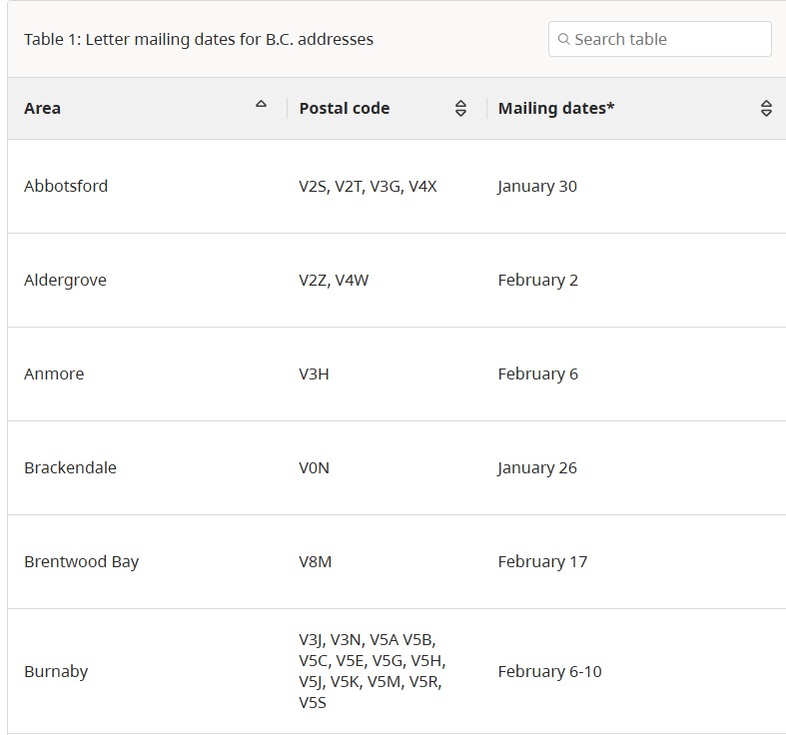This screenshot has height=735, width=786.
Task: Select the Brackendale row name
Action: [70, 467]
